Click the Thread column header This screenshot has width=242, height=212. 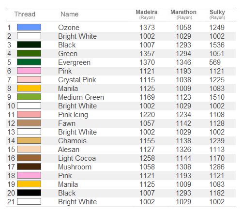25,14
